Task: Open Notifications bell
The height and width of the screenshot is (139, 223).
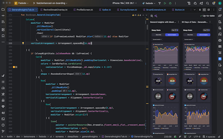Action: [x=220, y=9]
